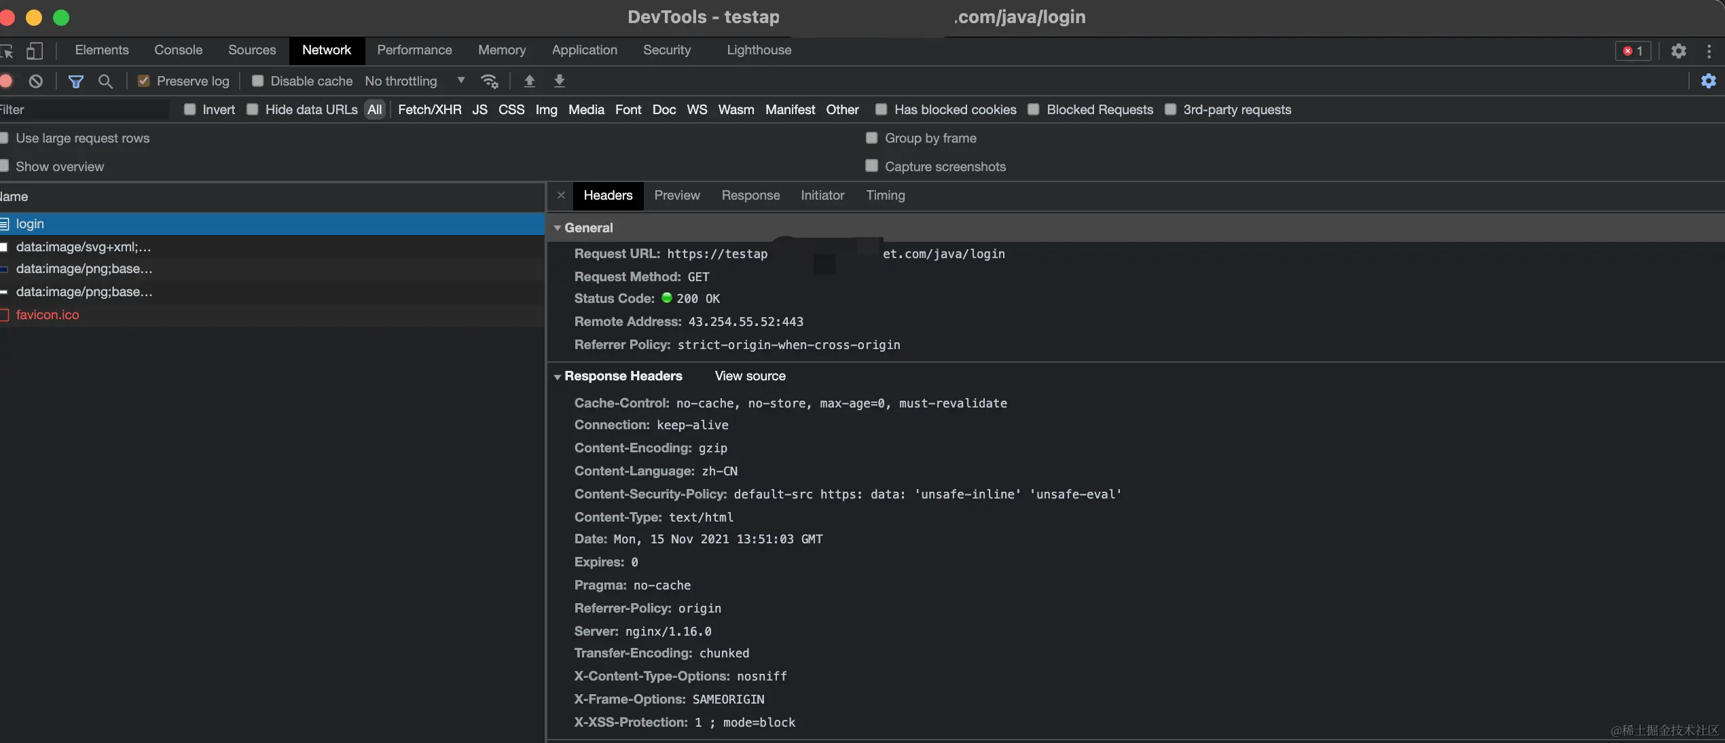Click the import HAR upload arrow
The height and width of the screenshot is (743, 1725).
tap(530, 81)
